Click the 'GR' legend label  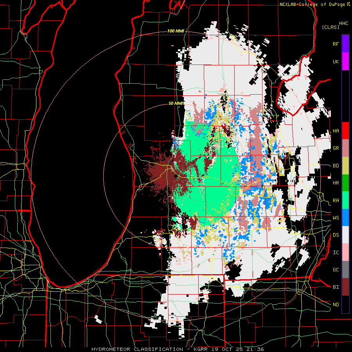(x=336, y=148)
